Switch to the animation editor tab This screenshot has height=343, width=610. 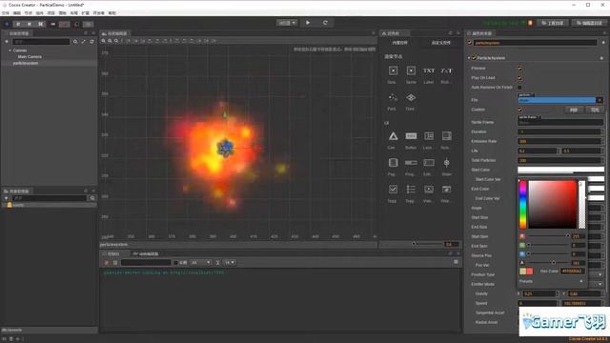tap(146, 254)
